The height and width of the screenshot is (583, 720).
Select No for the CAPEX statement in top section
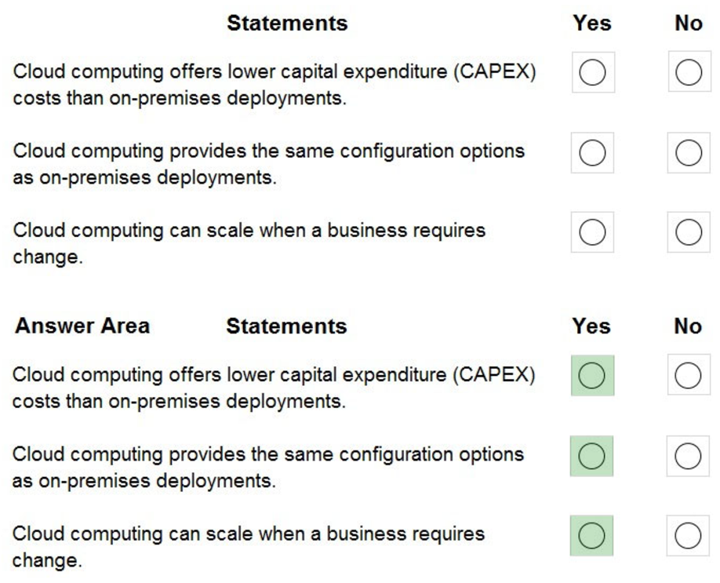pos(688,72)
